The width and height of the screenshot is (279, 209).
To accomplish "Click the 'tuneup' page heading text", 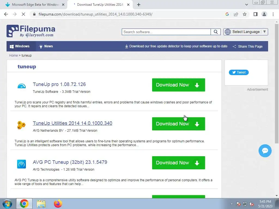I will click(27, 67).
